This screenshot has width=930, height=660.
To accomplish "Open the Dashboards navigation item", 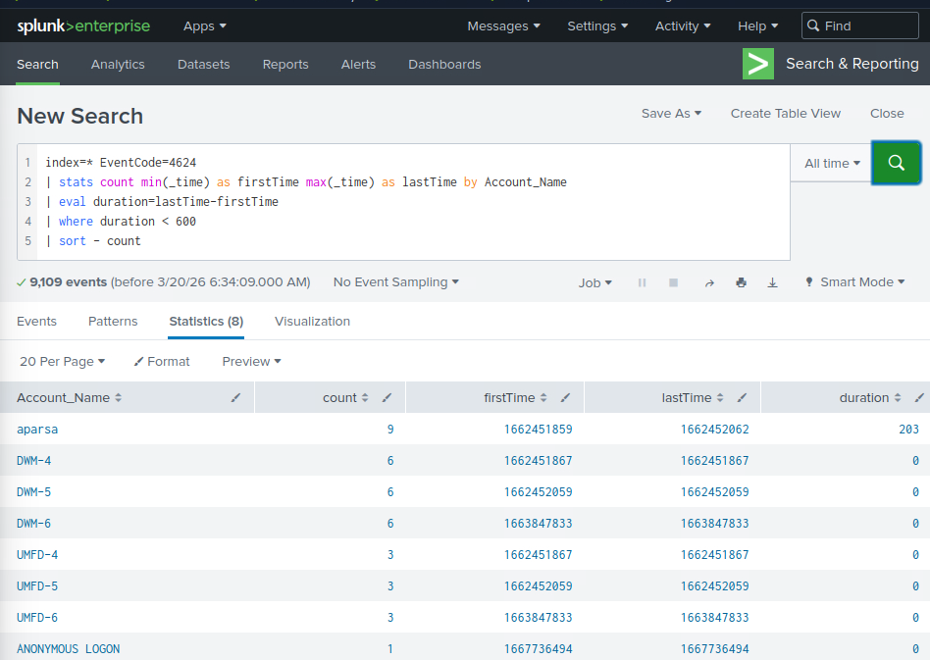I will click(x=444, y=65).
